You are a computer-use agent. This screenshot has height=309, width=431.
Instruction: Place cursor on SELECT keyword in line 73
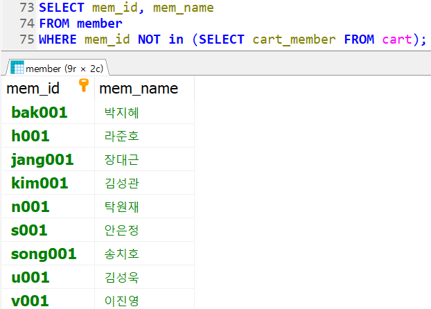click(62, 8)
